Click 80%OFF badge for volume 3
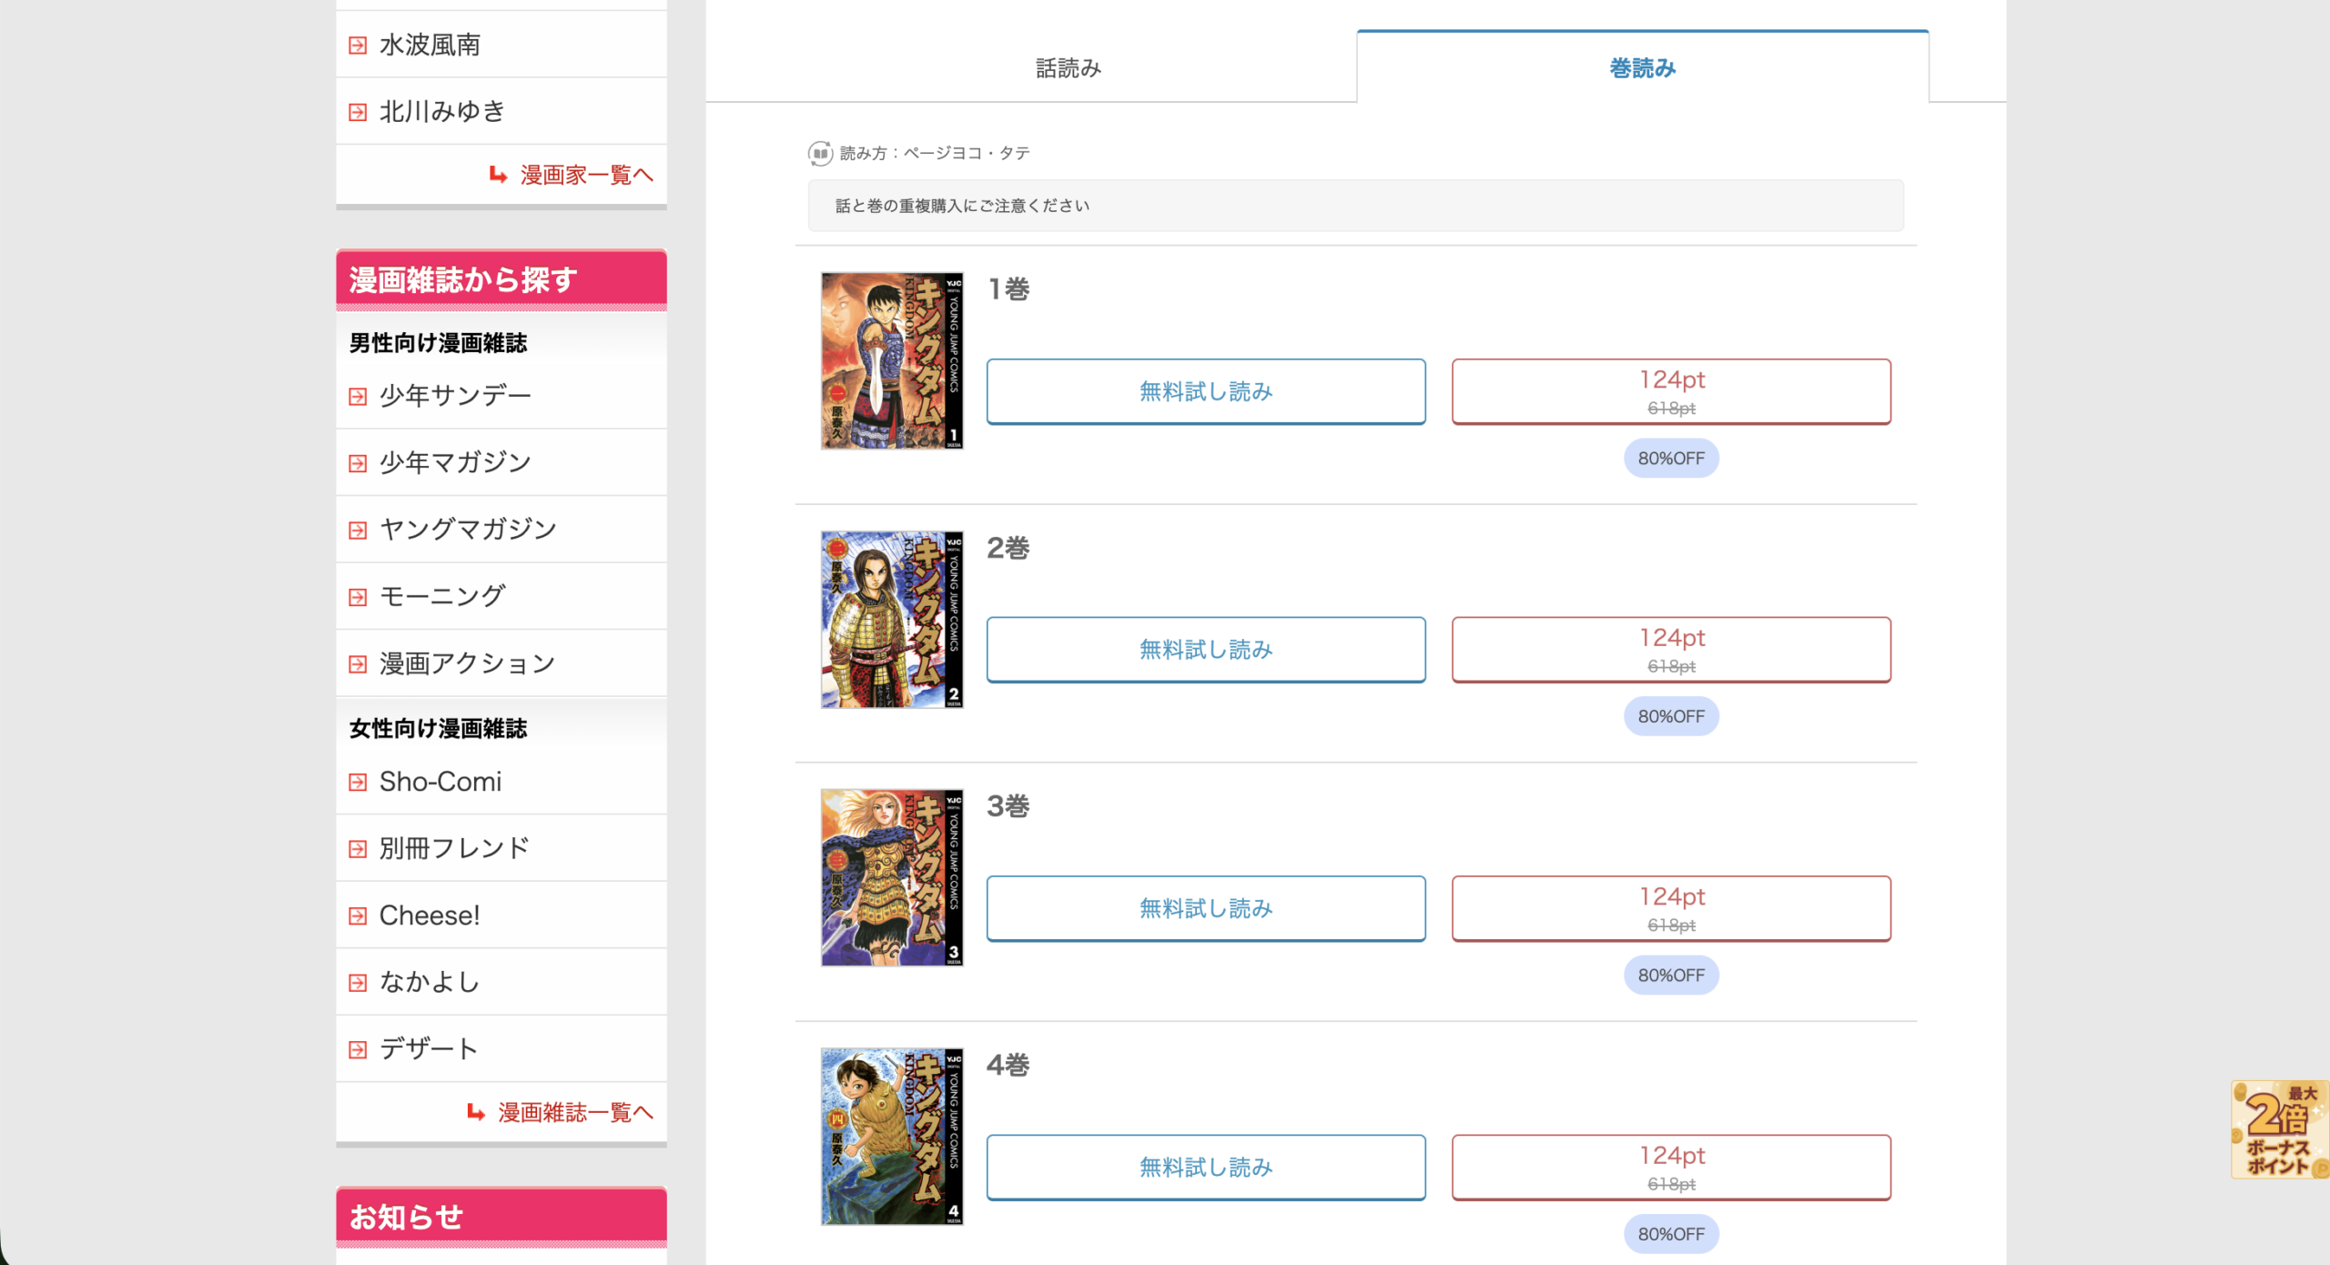Screen dimensions: 2330x1265 coord(1671,975)
